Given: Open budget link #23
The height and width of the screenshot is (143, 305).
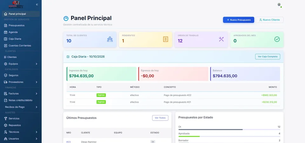Looking at the screenshot, I should click(x=68, y=142).
